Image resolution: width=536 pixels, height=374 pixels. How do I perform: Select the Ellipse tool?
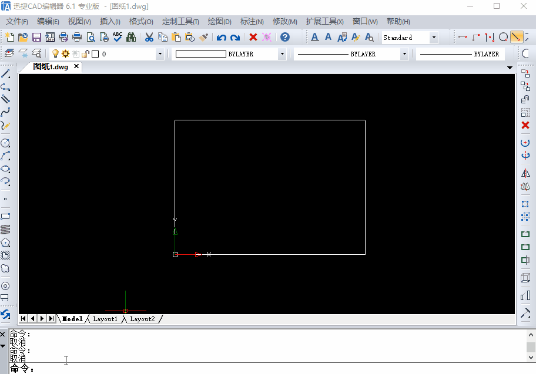pos(5,169)
